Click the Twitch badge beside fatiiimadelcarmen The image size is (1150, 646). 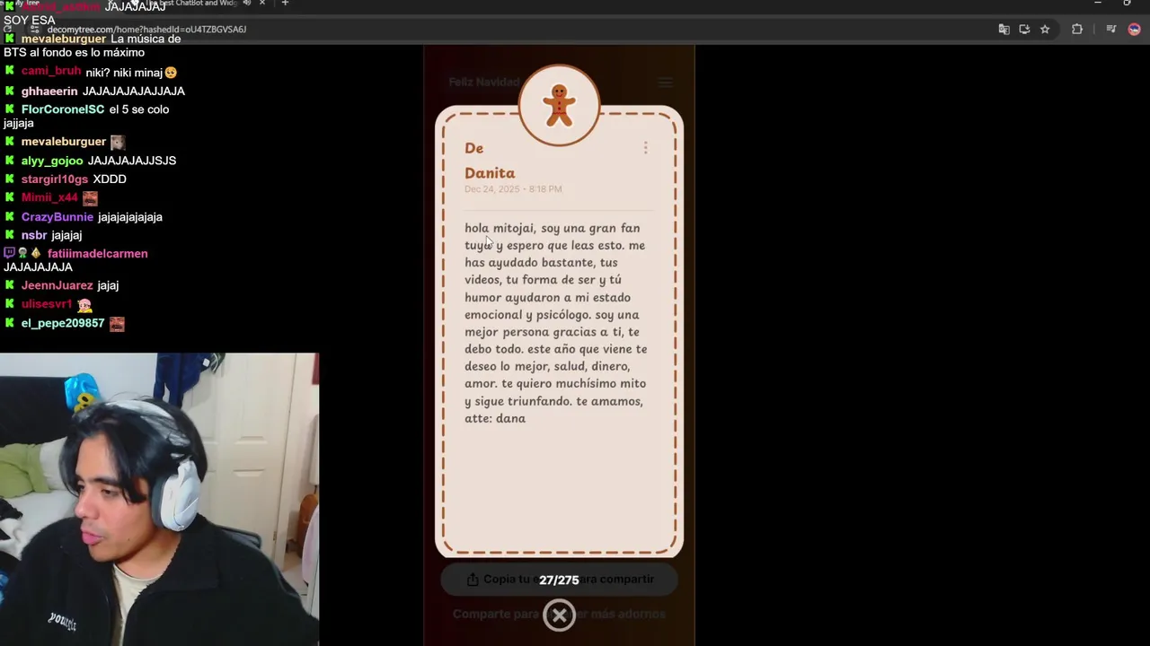9,254
